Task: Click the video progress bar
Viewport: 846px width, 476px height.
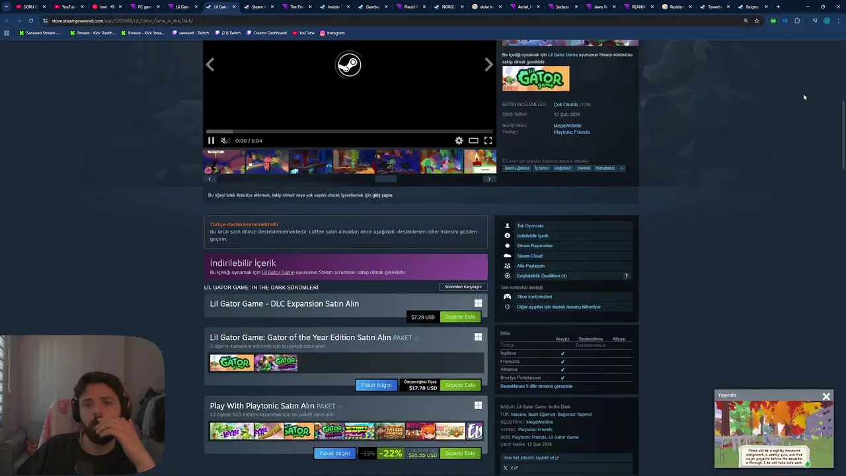Action: click(349, 131)
